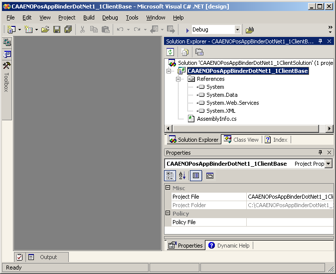Click the Save All icon
Screen dimensions: 336x274
68,29
